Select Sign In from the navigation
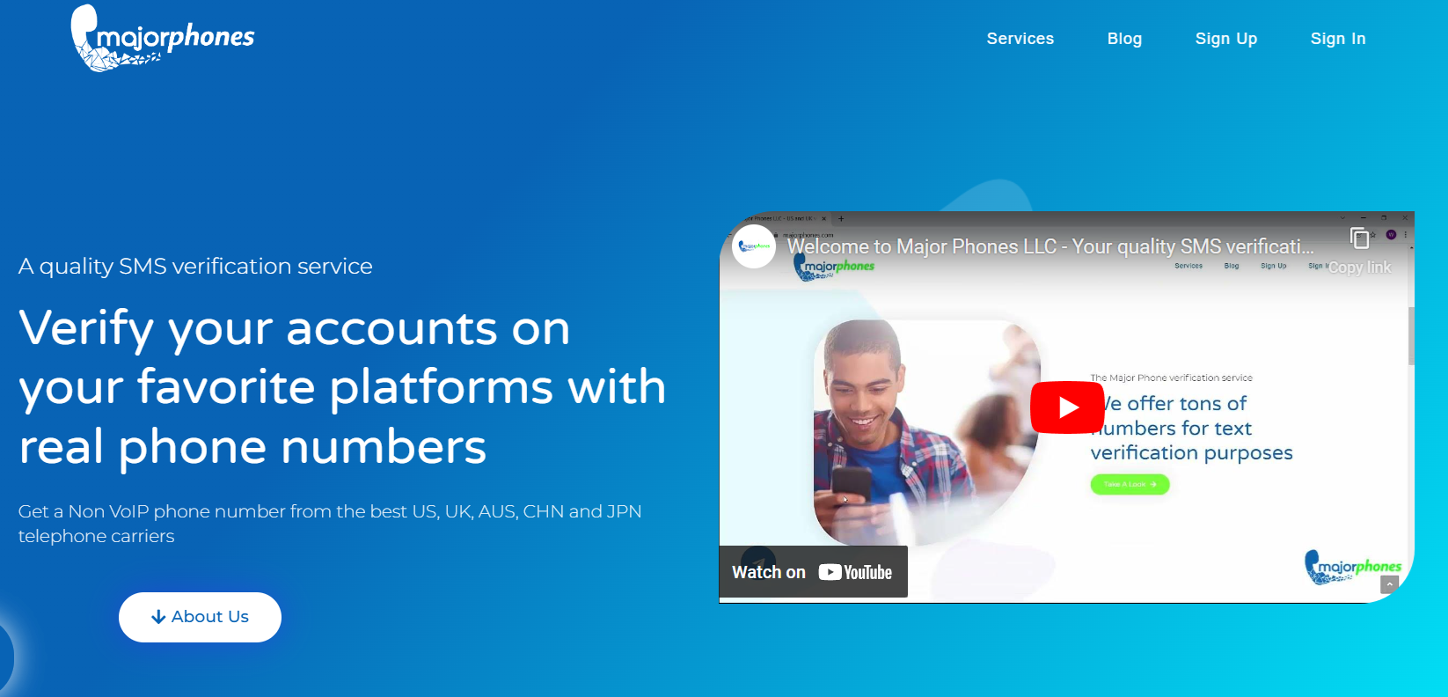This screenshot has width=1448, height=697. click(1337, 39)
